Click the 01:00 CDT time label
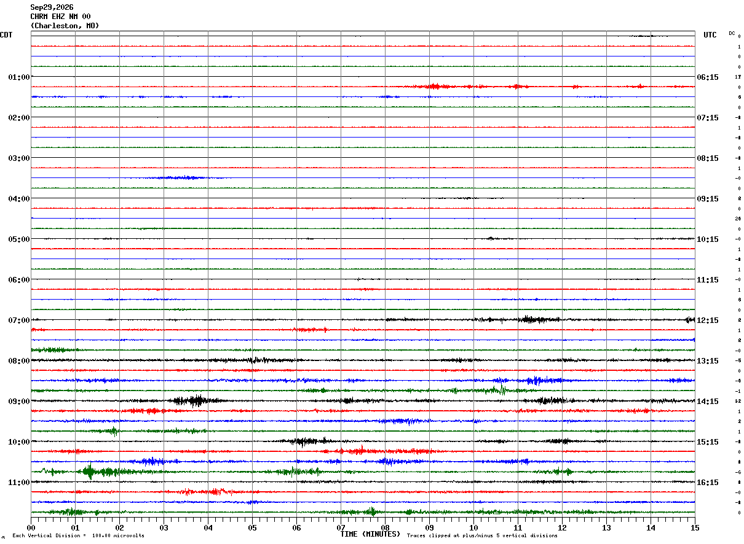744x544 pixels. 19,77
